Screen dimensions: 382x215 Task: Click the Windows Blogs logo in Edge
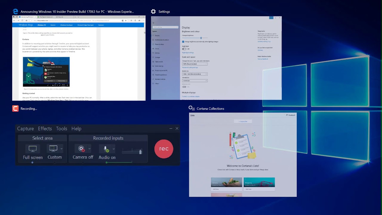26,25
